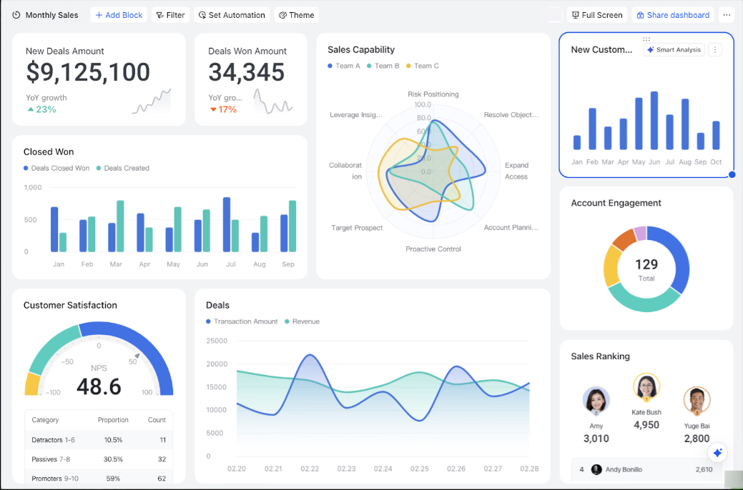The image size is (743, 490).
Task: Change the dashboard Theme
Action: click(296, 15)
